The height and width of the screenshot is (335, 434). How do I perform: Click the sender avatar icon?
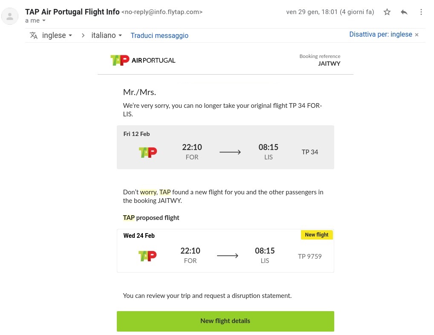point(10,16)
